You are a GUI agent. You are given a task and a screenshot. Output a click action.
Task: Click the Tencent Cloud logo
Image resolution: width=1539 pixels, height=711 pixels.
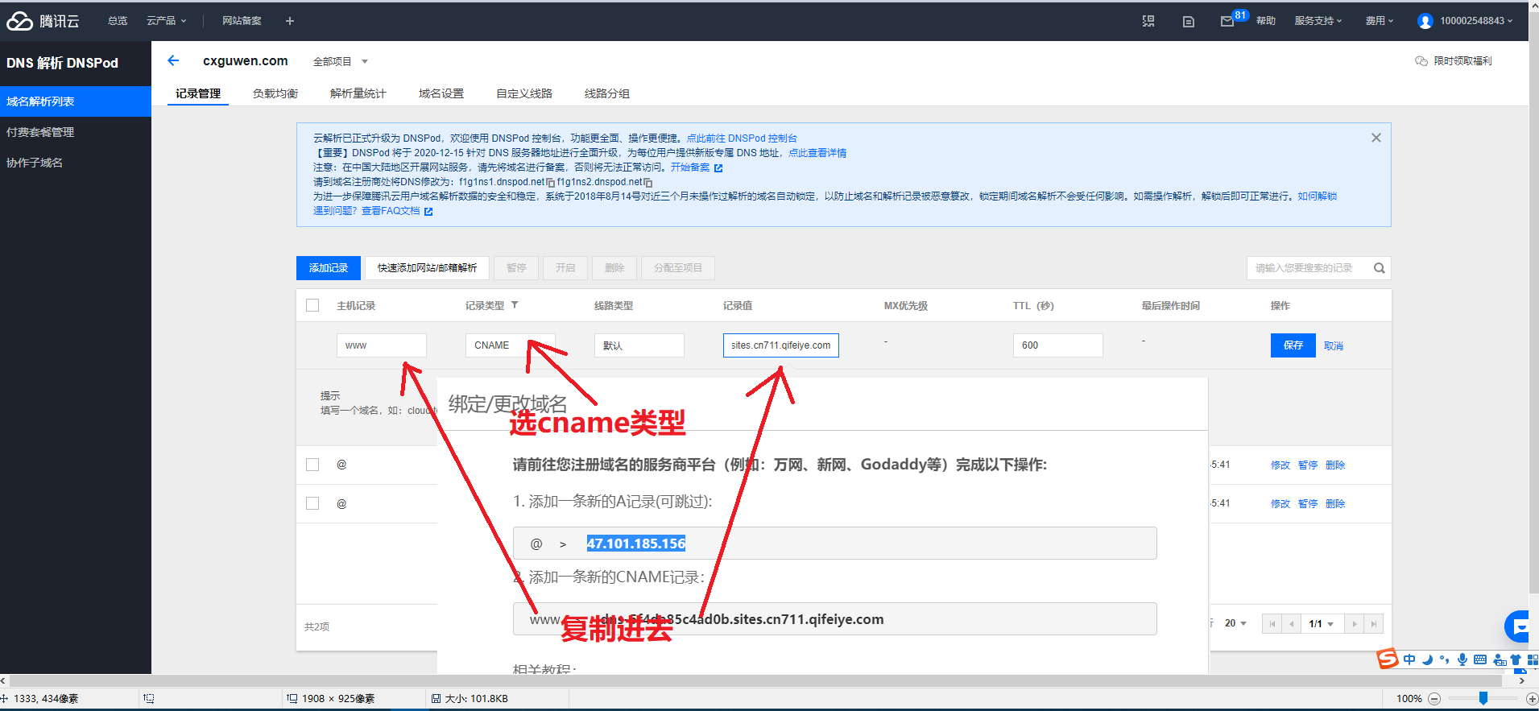click(43, 21)
